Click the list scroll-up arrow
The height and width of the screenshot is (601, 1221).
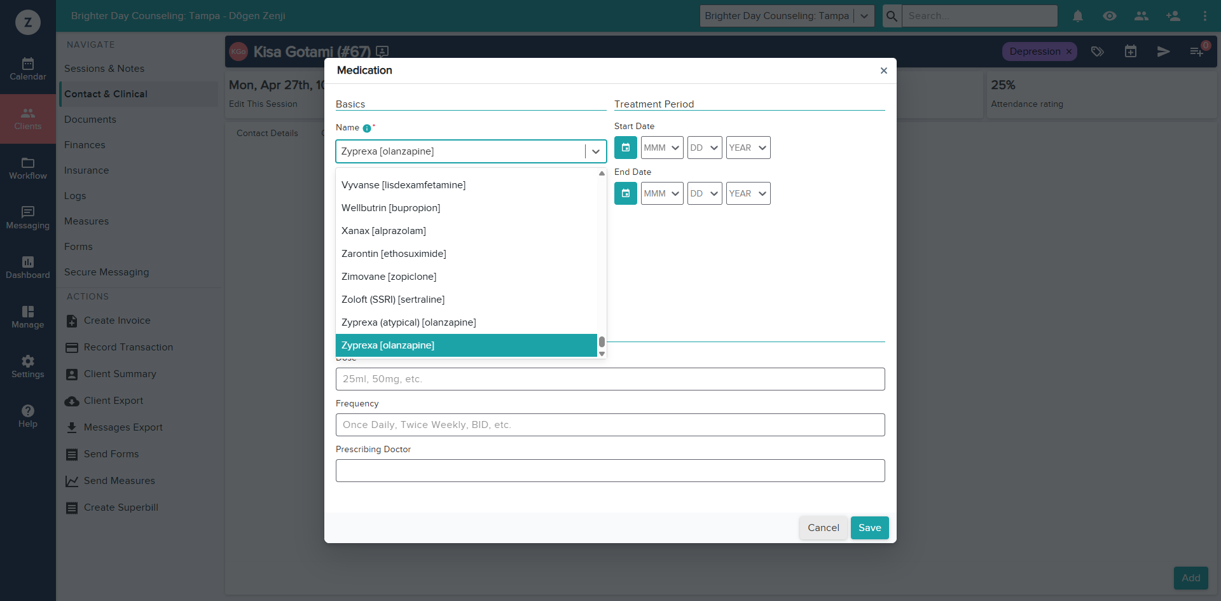click(602, 173)
